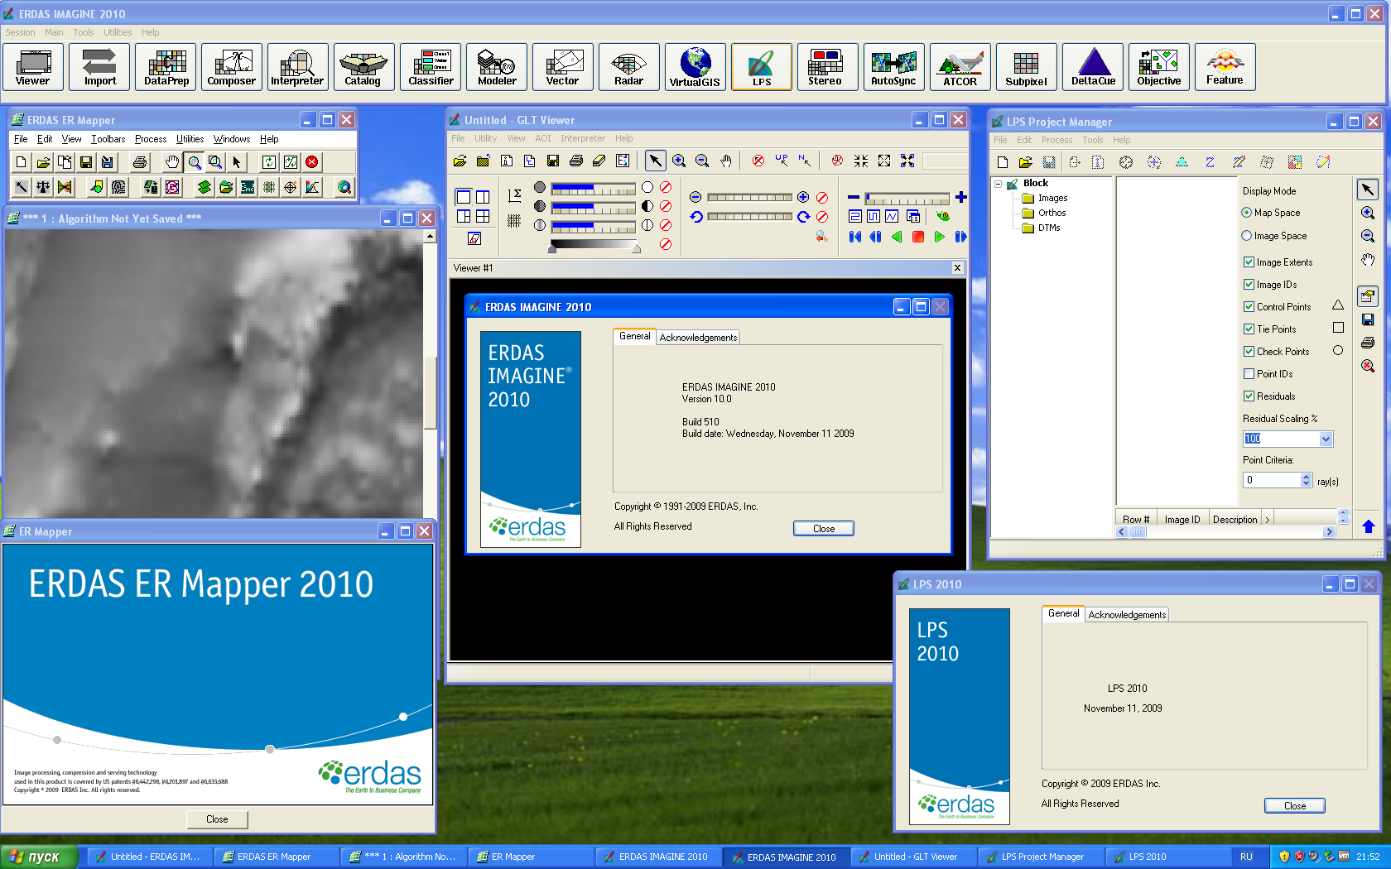Open the Feature module
Viewport: 1391px width, 869px height.
(1225, 66)
